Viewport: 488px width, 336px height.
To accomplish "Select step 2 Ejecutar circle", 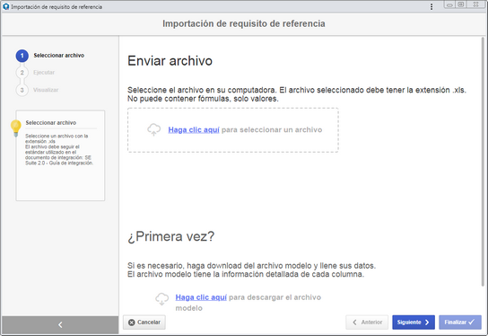I will pyautogui.click(x=22, y=73).
